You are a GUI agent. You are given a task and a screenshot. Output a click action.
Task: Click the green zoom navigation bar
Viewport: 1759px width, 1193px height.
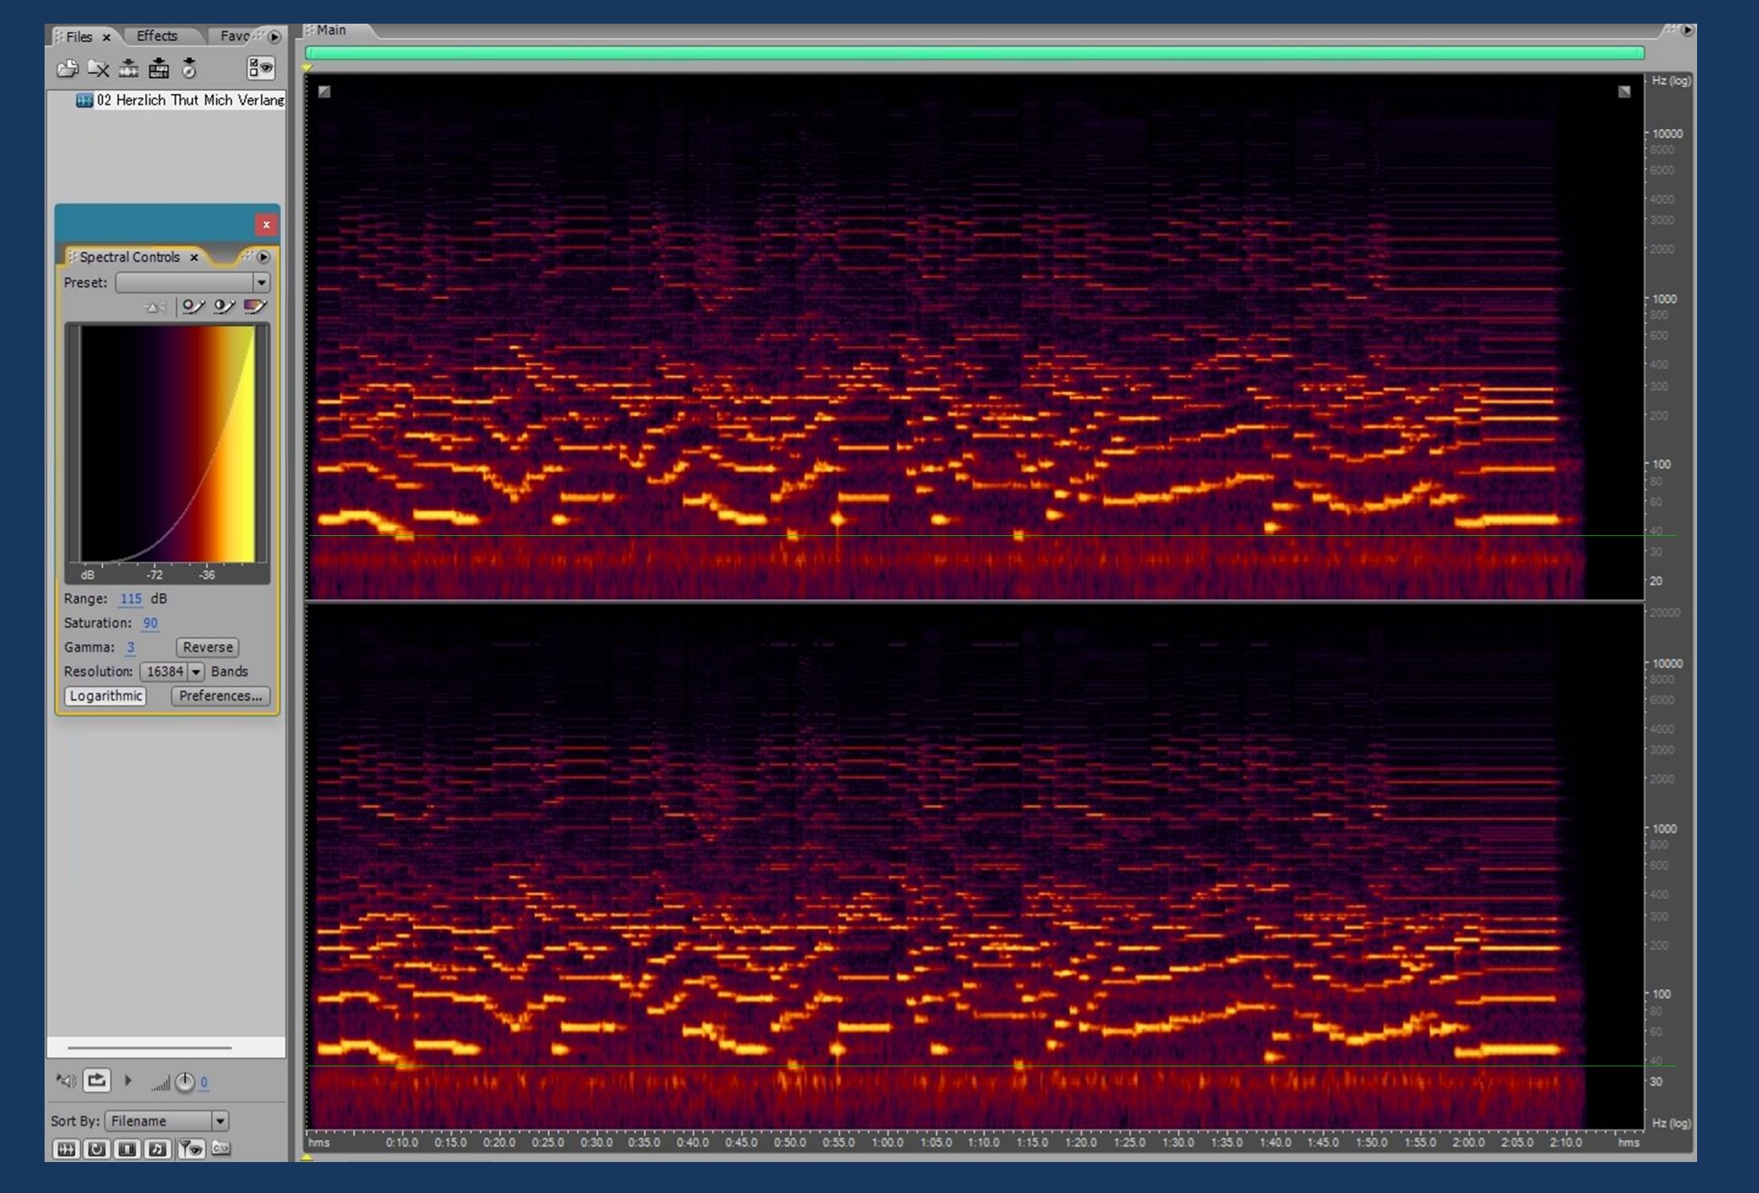[x=974, y=53]
